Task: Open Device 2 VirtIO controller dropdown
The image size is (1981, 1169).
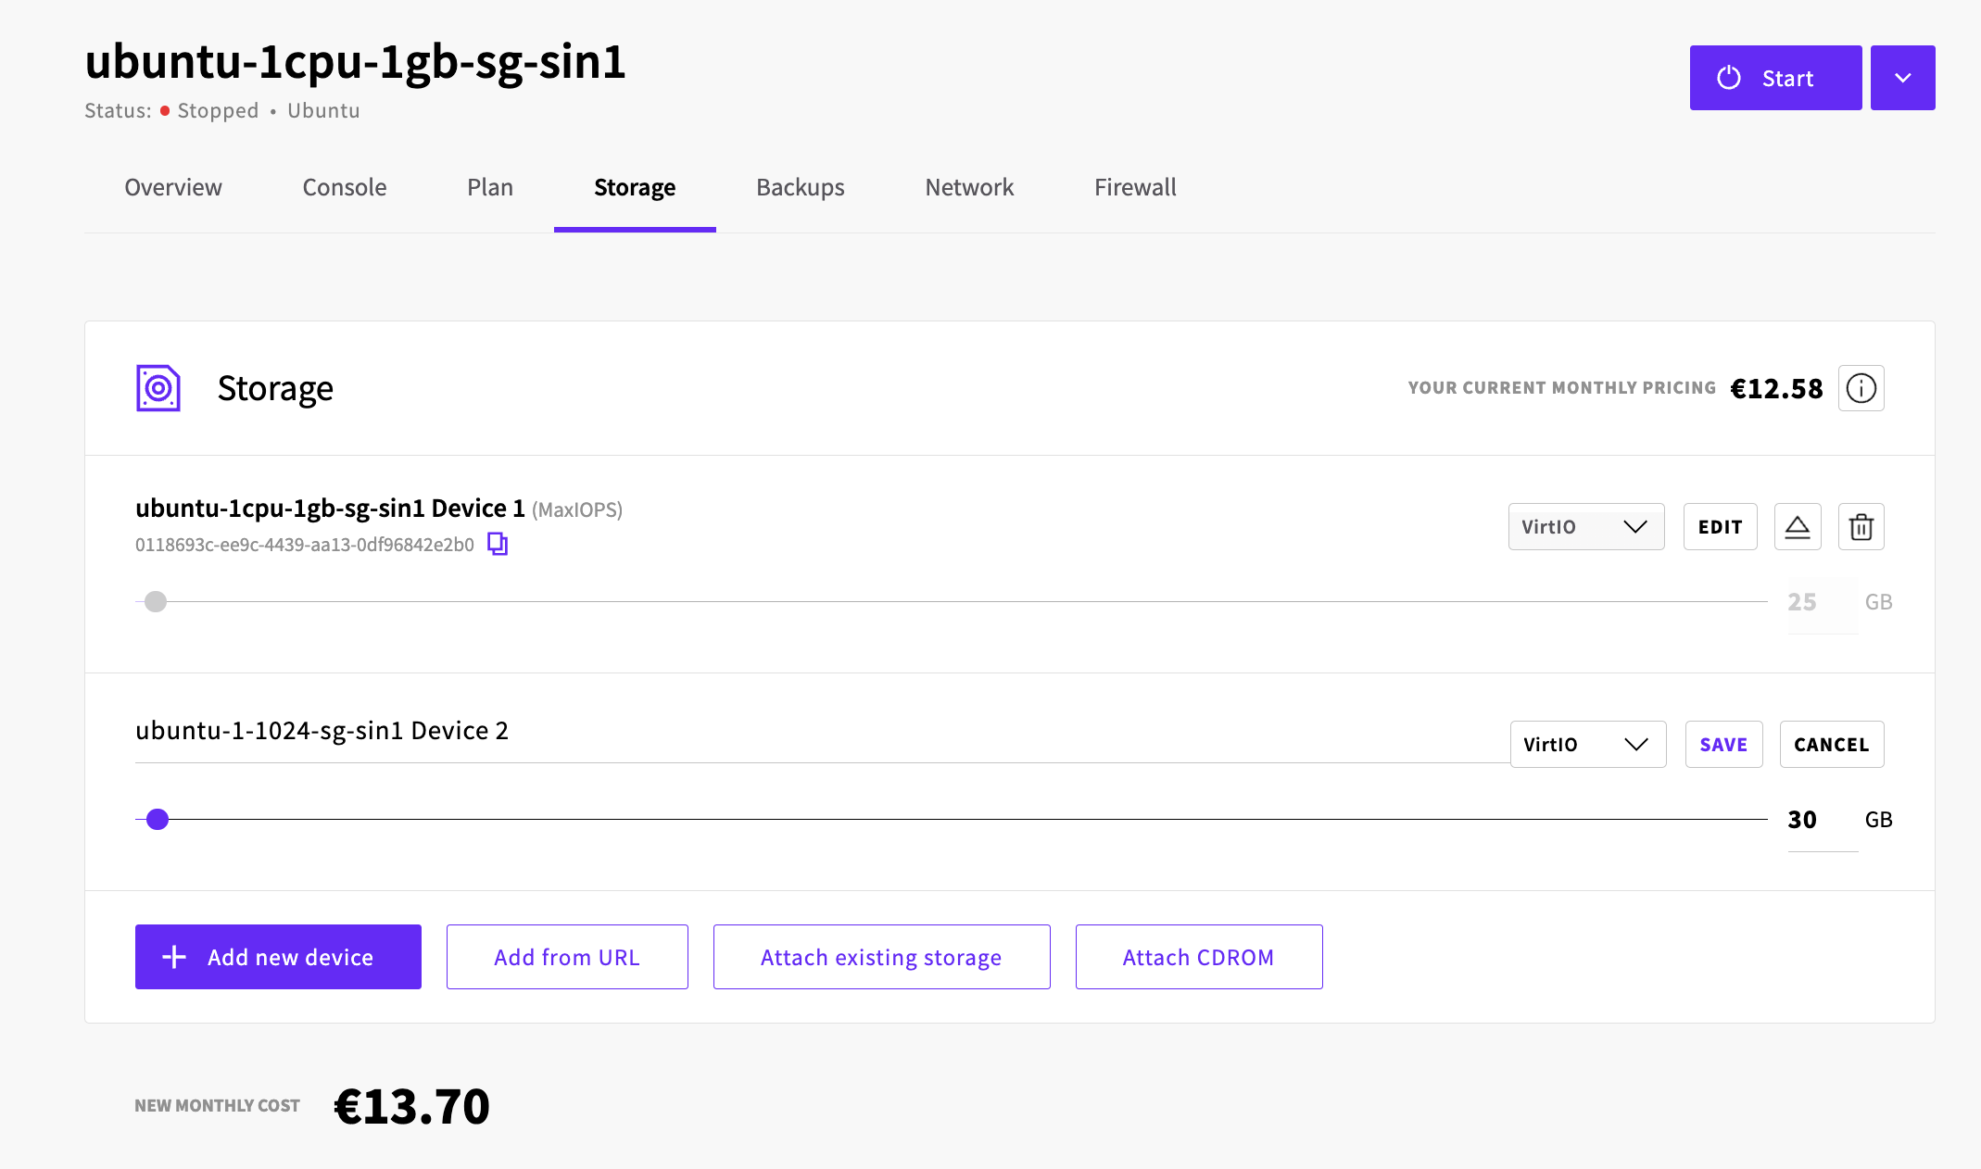Action: [x=1588, y=745]
